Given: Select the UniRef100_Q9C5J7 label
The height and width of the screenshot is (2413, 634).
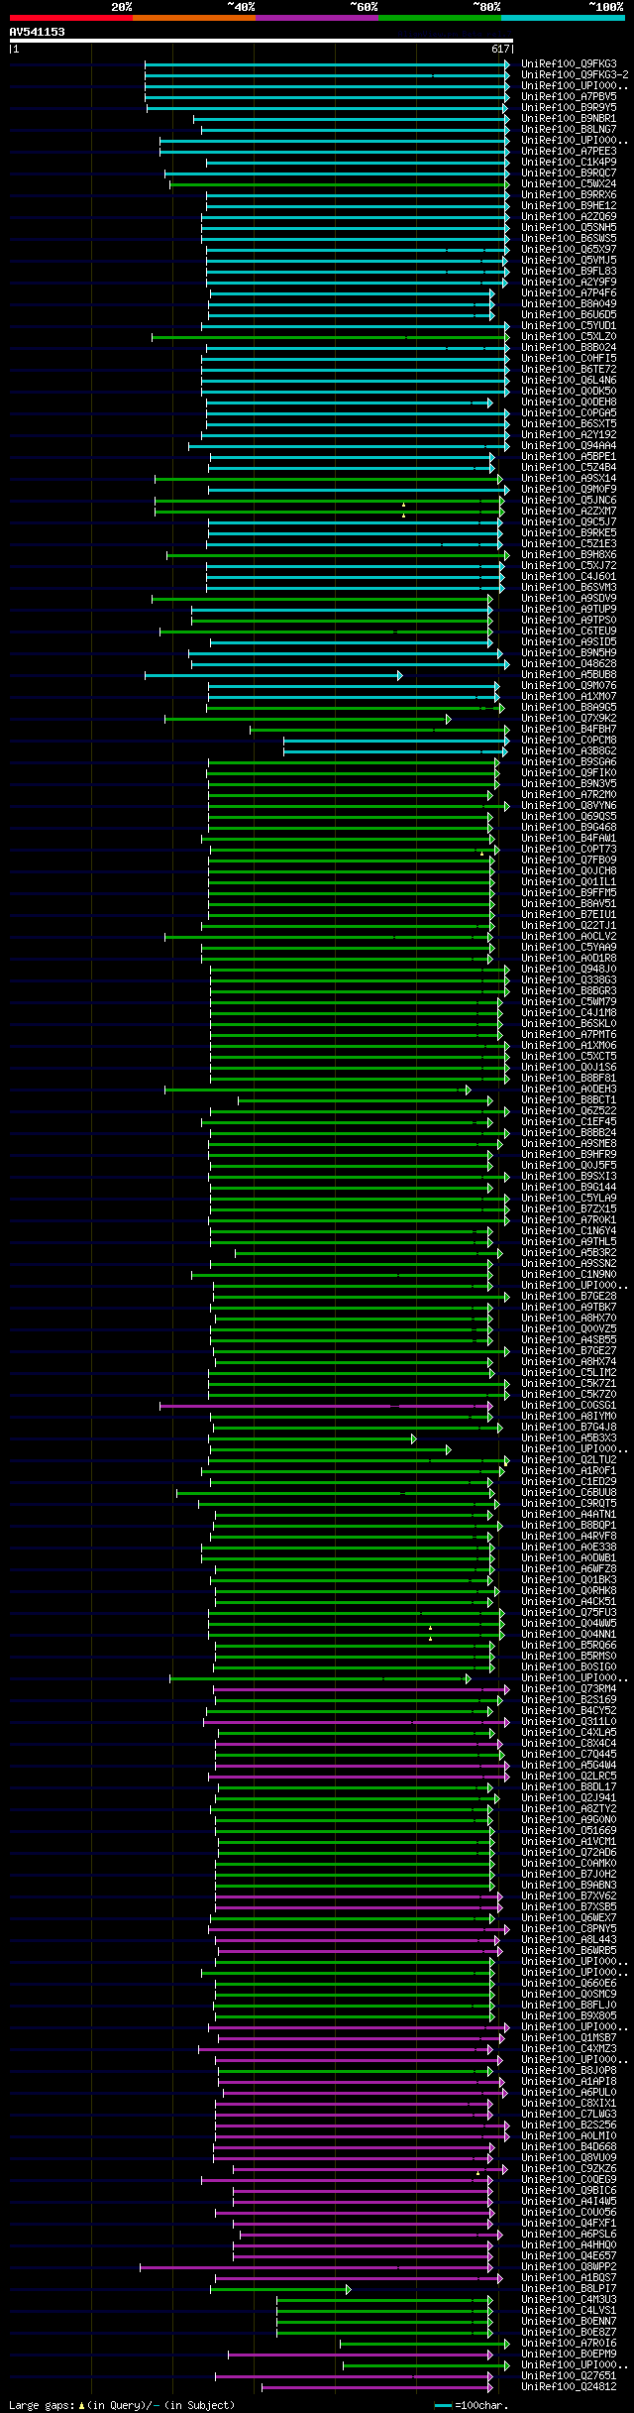Looking at the screenshot, I should [x=569, y=522].
